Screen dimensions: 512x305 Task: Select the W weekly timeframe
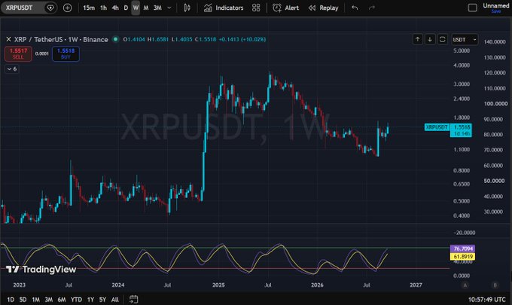(136, 8)
